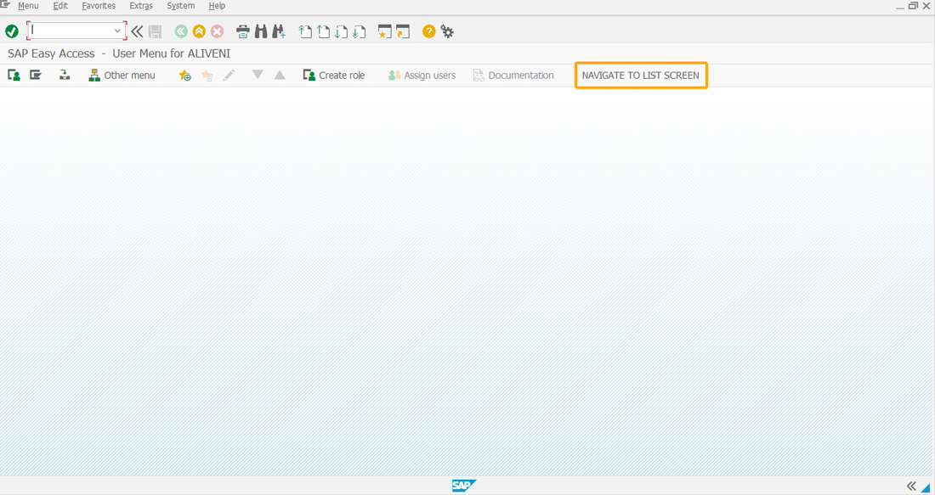Click the red Cancel X icon
The image size is (935, 495).
coord(217,31)
